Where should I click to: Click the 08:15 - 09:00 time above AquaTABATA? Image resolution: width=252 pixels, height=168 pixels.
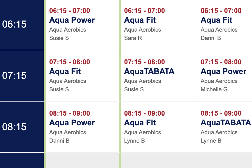tap(221, 113)
